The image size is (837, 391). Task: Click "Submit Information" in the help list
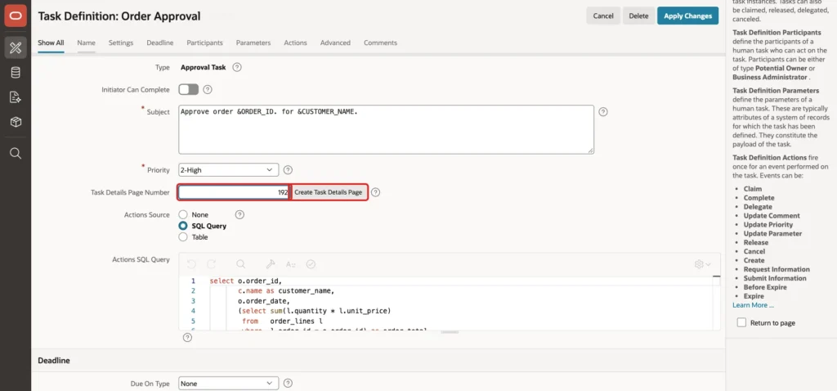(x=775, y=278)
